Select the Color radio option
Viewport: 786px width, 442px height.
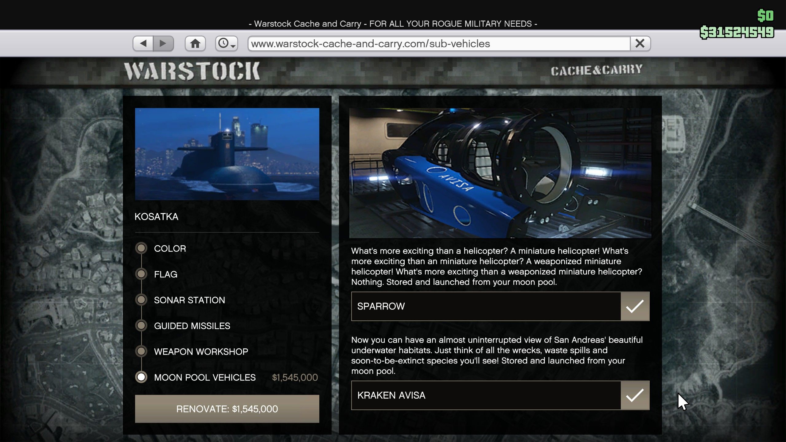click(x=141, y=248)
